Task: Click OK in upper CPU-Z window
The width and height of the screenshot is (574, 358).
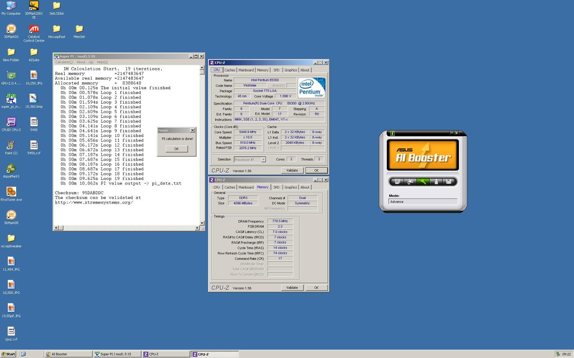Action: pos(316,171)
